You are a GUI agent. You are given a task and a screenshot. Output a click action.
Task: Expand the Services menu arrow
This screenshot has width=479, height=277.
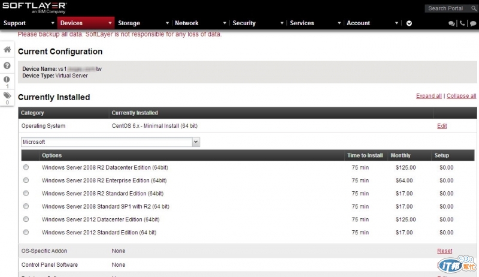(x=339, y=23)
